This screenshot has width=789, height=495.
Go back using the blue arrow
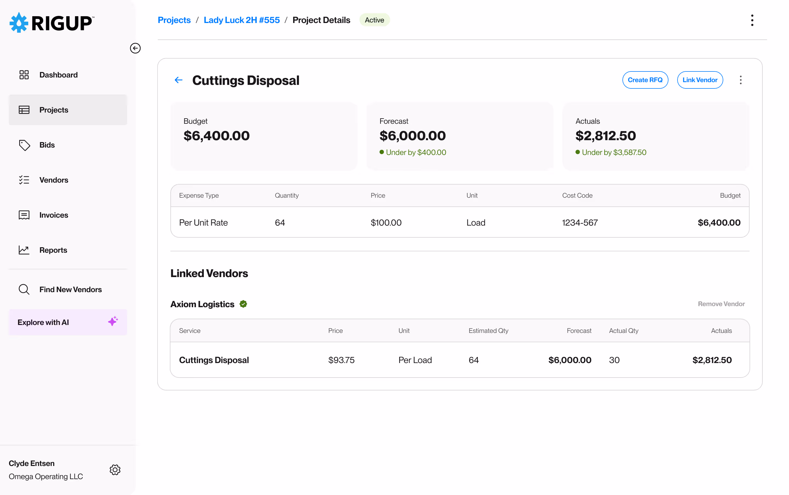click(x=179, y=80)
